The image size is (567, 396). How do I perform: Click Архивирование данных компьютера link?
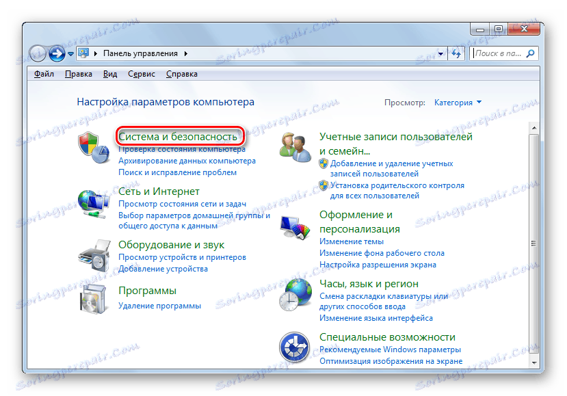tap(187, 161)
